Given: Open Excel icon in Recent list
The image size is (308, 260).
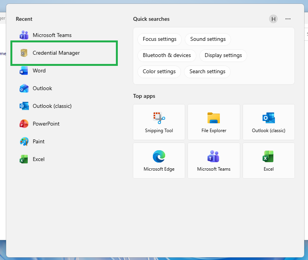Looking at the screenshot, I should tap(24, 159).
